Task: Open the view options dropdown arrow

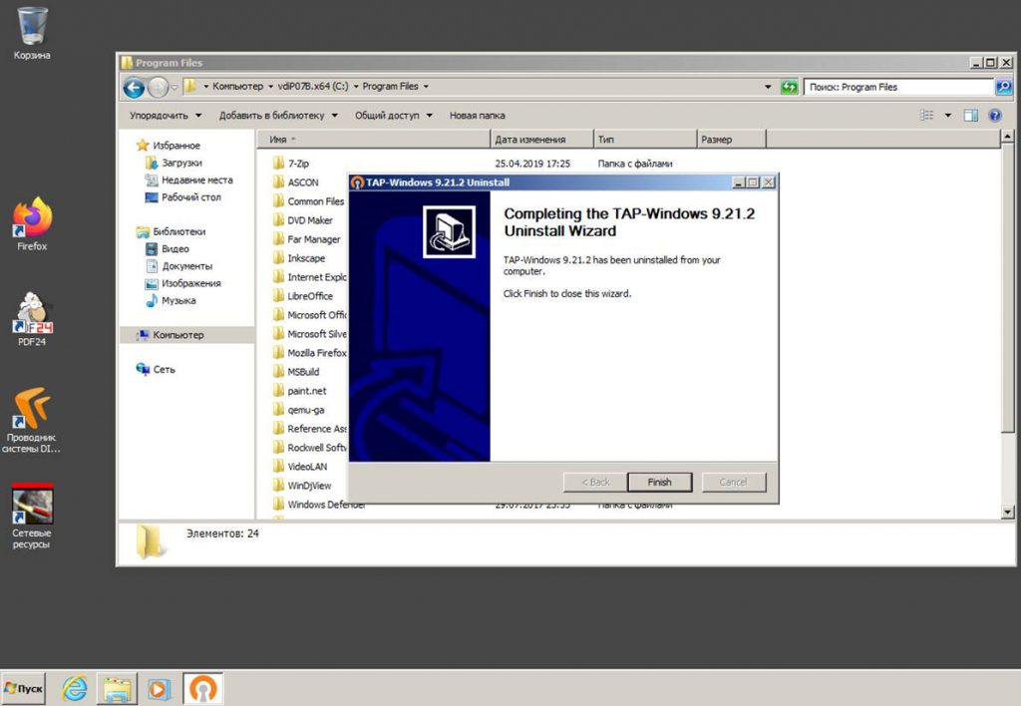Action: [948, 116]
